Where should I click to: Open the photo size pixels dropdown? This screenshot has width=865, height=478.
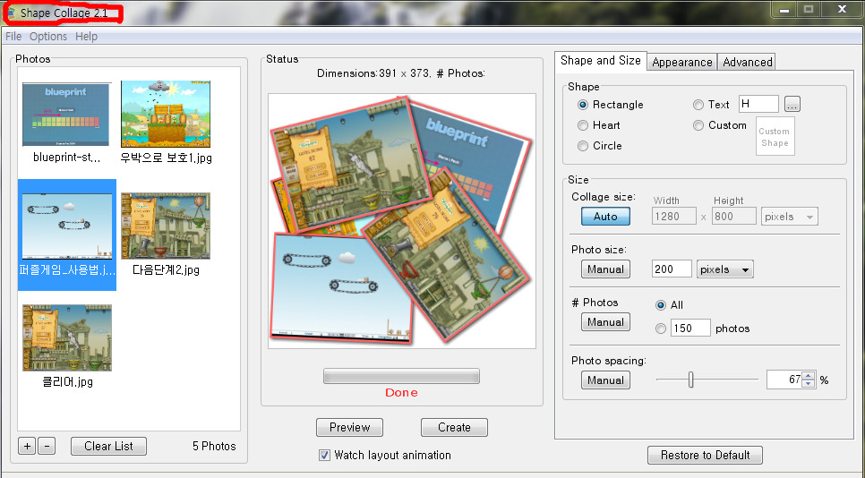coord(724,269)
